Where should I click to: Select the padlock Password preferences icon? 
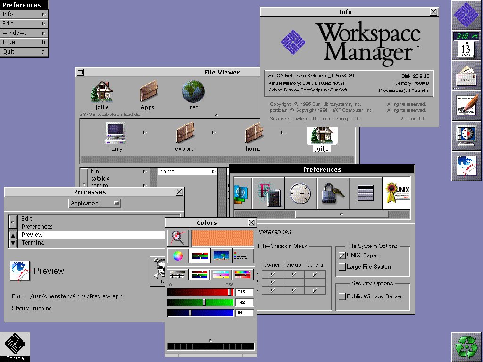point(333,193)
